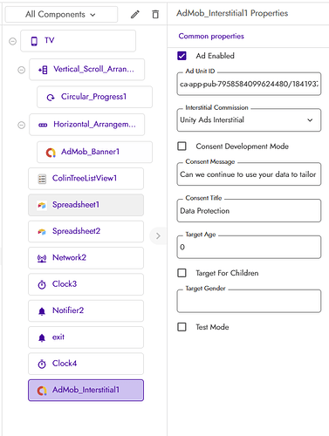Select AdMob_Banner1 component
Screen dimensions: 329x436
click(x=94, y=152)
